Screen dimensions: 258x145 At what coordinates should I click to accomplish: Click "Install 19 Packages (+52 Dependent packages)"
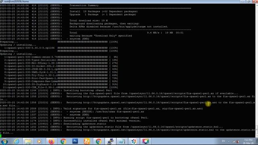104,12
